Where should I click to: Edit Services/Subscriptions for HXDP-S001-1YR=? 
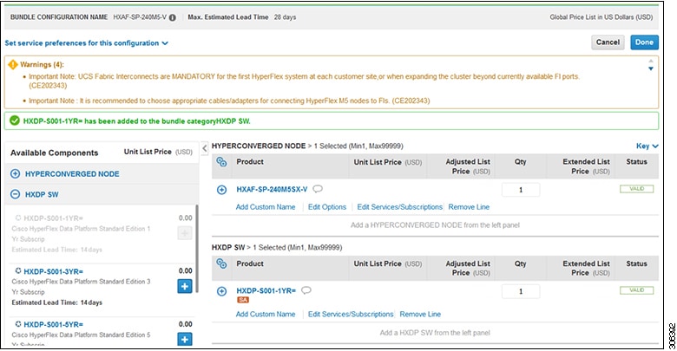click(x=351, y=315)
